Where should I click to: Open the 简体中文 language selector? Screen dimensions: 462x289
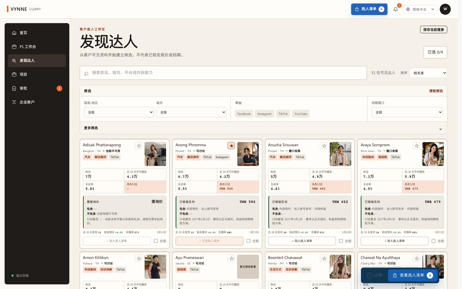pyautogui.click(x=420, y=9)
